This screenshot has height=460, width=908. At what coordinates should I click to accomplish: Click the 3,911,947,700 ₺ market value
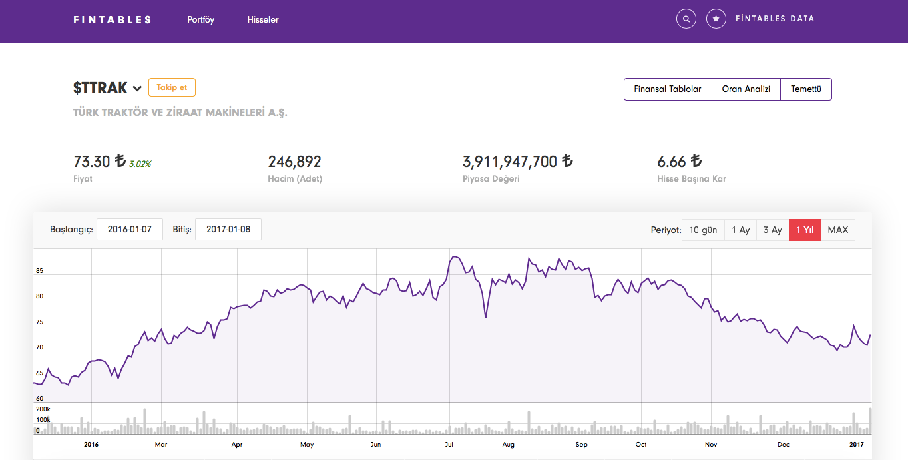pos(518,161)
